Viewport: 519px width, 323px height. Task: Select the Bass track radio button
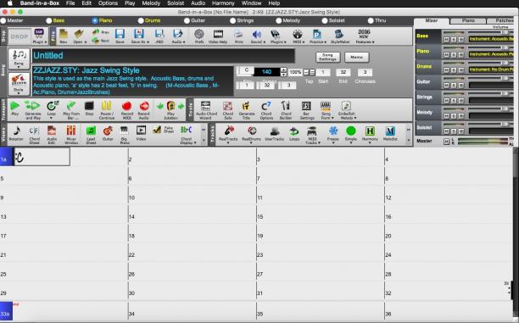coord(49,20)
